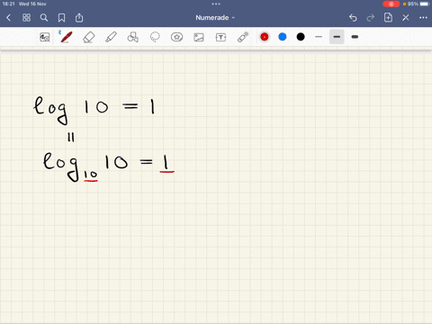Image resolution: width=432 pixels, height=324 pixels.
Task: Select the red Pen tool
Action: (67, 37)
